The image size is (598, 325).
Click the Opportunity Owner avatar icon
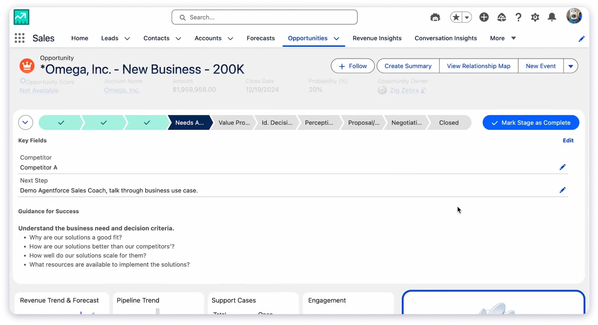pyautogui.click(x=382, y=90)
